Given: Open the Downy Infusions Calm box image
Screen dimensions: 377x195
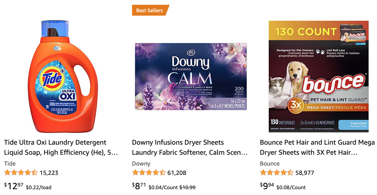Looking at the screenshot, I should click(x=191, y=77).
